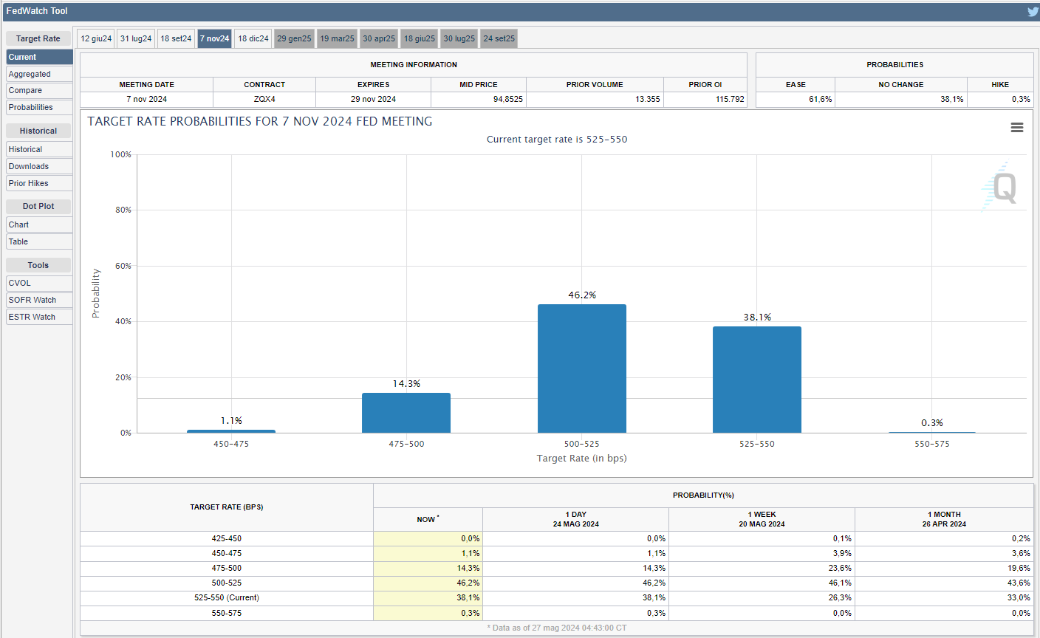Viewport: 1040px width, 638px height.
Task: Click the mid price value 94,8525
Action: tap(508, 99)
